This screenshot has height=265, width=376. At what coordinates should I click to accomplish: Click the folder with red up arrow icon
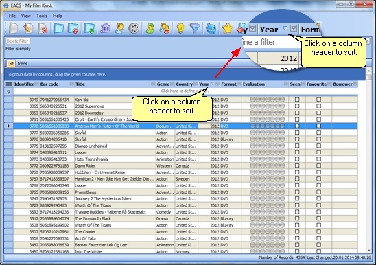73,28
